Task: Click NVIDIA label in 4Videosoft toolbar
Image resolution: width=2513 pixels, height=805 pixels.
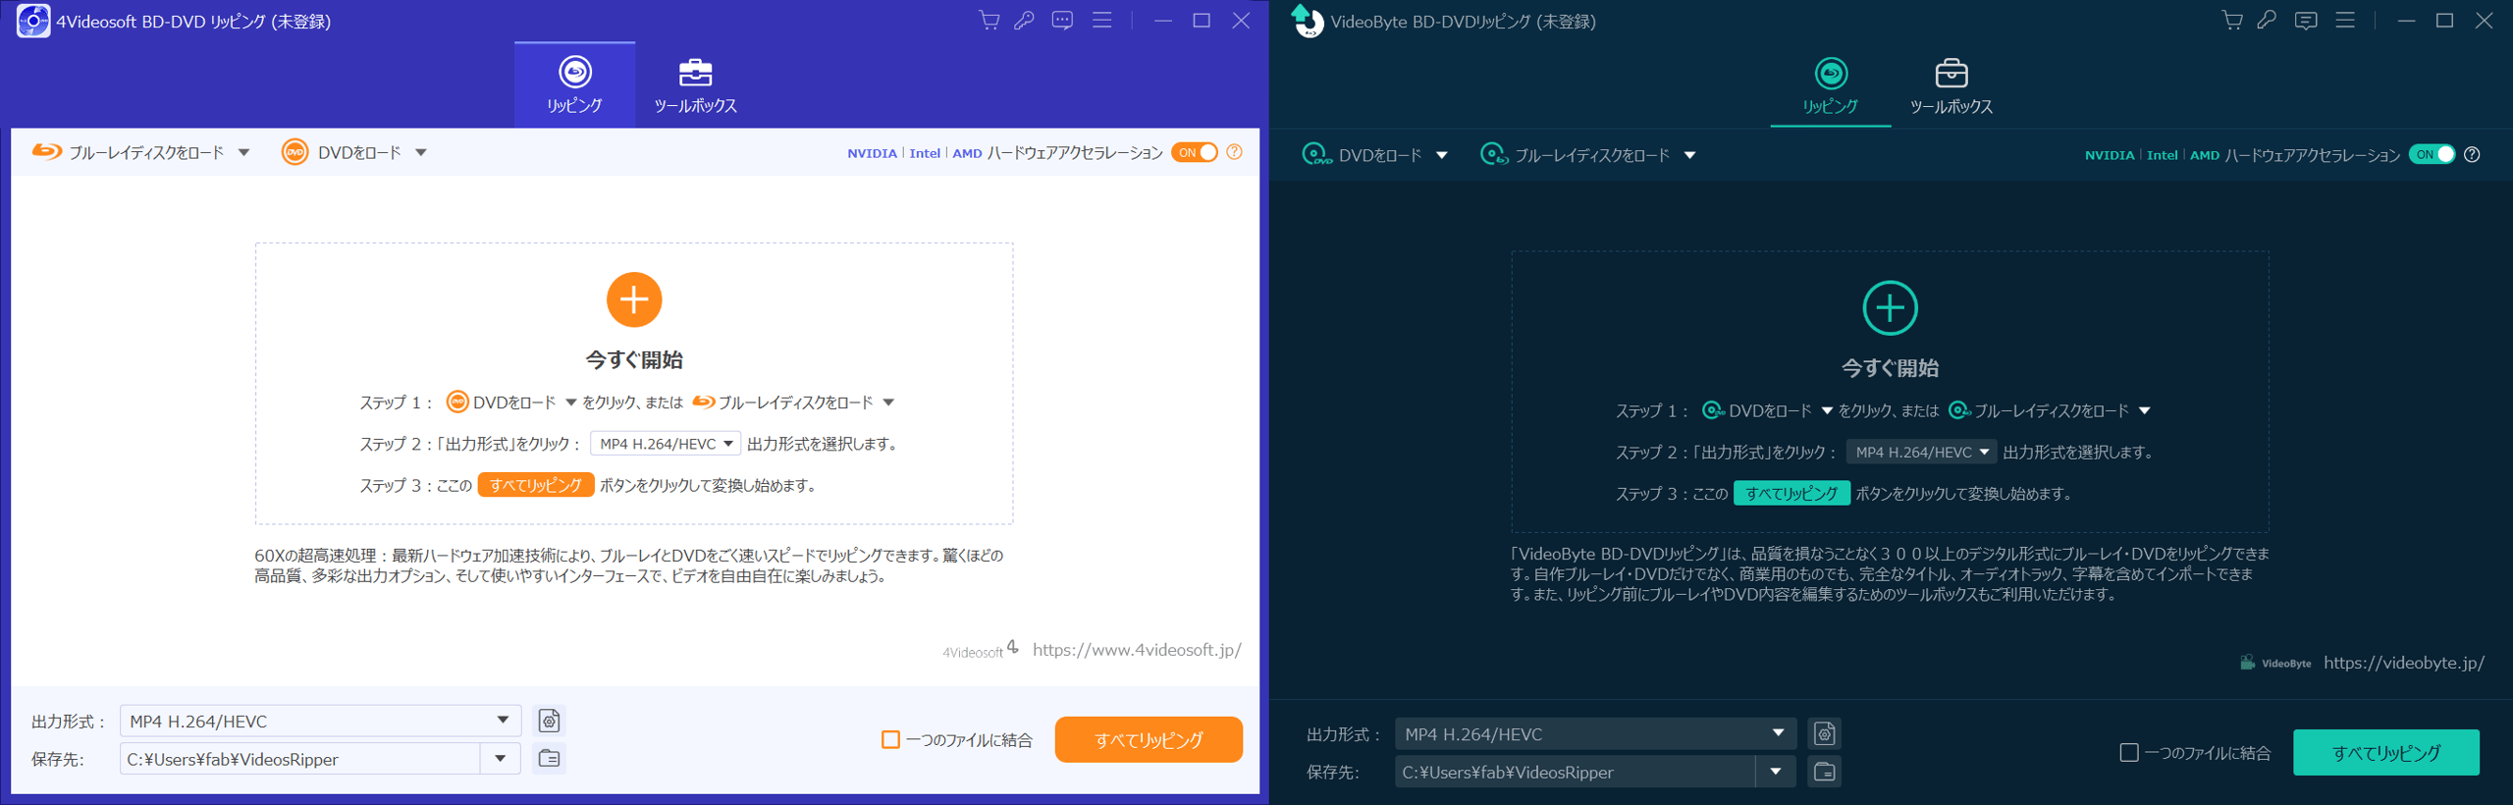Action: [872, 153]
